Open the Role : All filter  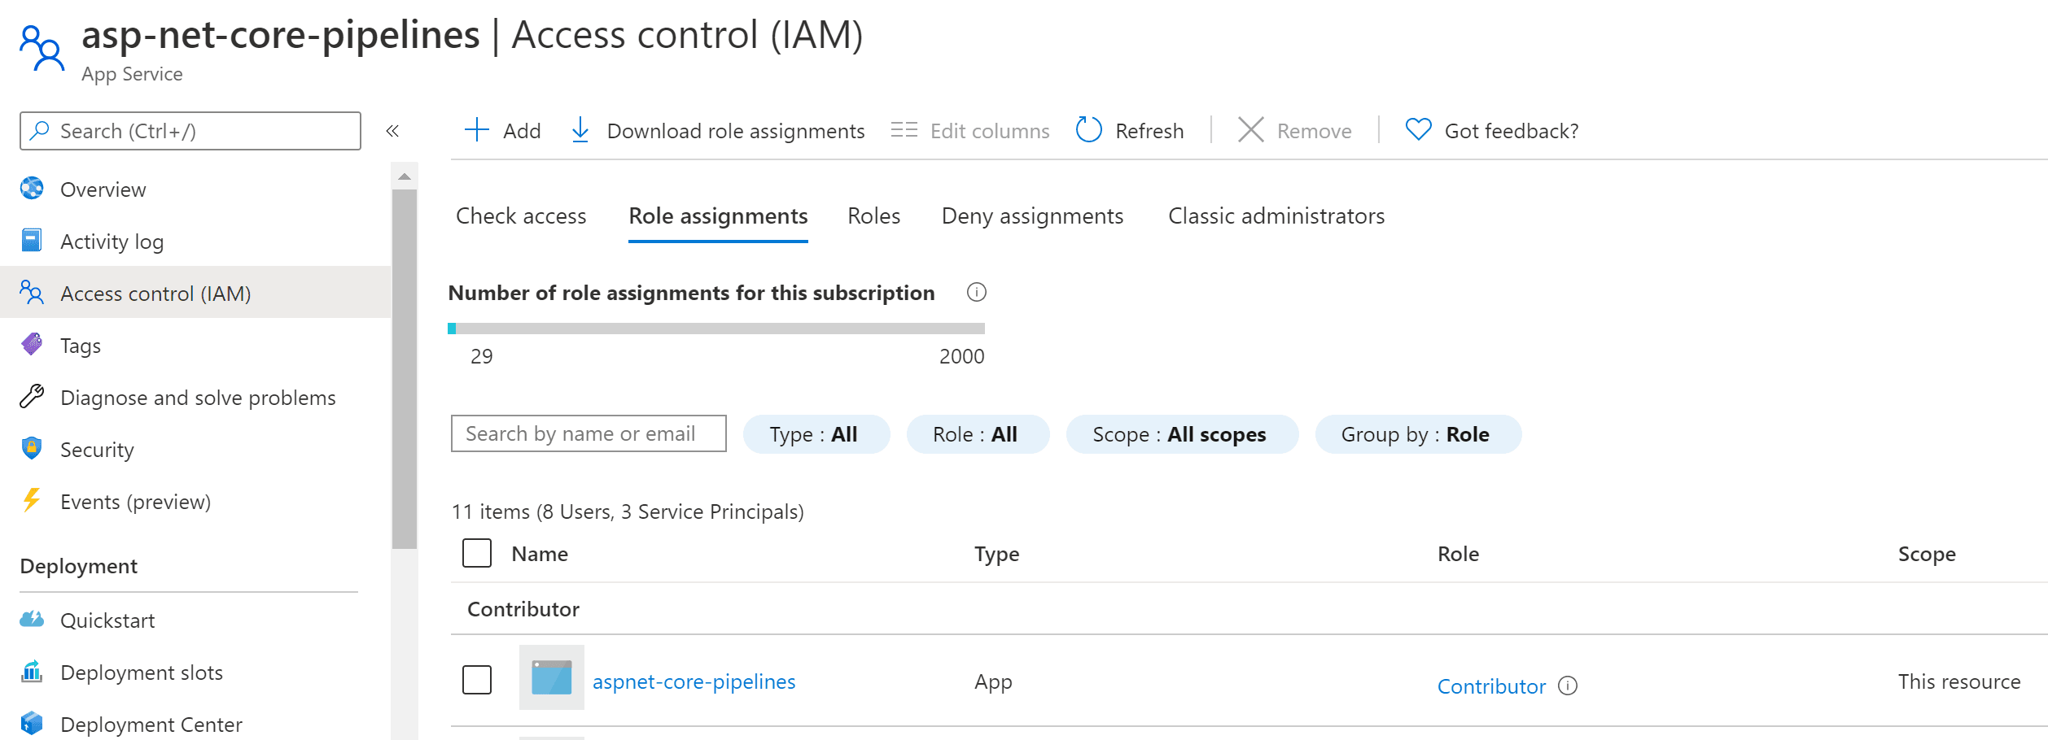pyautogui.click(x=978, y=434)
